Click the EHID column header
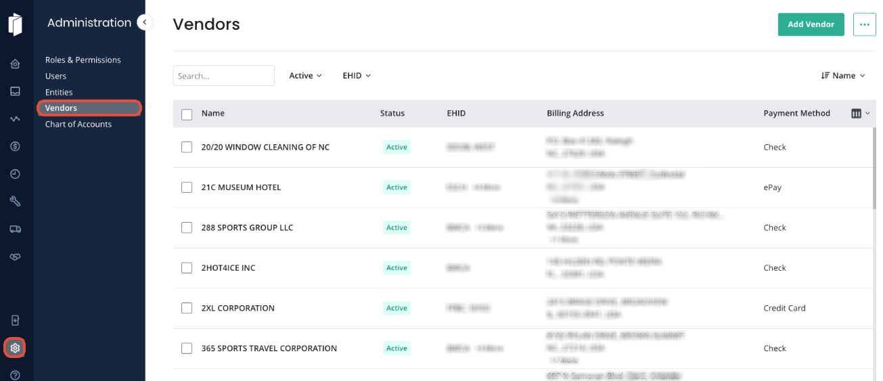 pyautogui.click(x=456, y=113)
